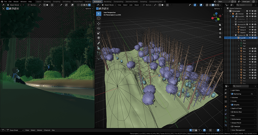Switch to the Scripting workspace tab

coord(144,1)
